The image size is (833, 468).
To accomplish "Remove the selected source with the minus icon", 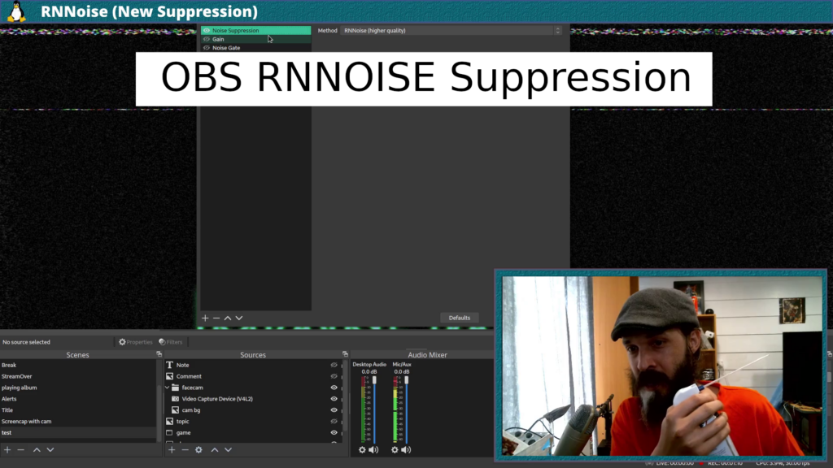I will (x=185, y=450).
